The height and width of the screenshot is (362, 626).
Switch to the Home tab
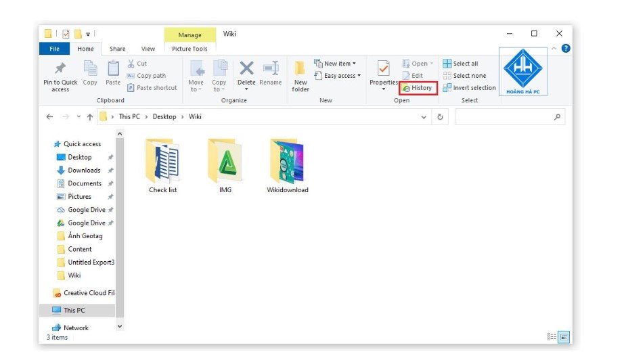(85, 49)
